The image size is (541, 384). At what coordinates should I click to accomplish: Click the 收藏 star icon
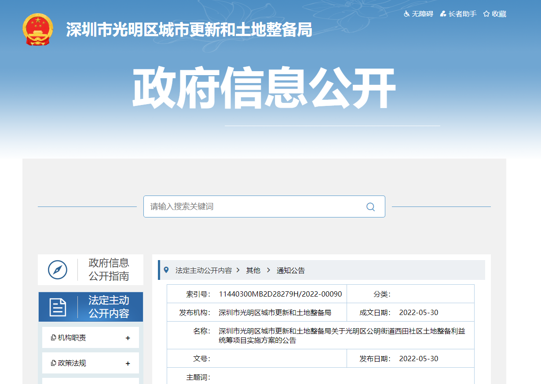tap(486, 14)
